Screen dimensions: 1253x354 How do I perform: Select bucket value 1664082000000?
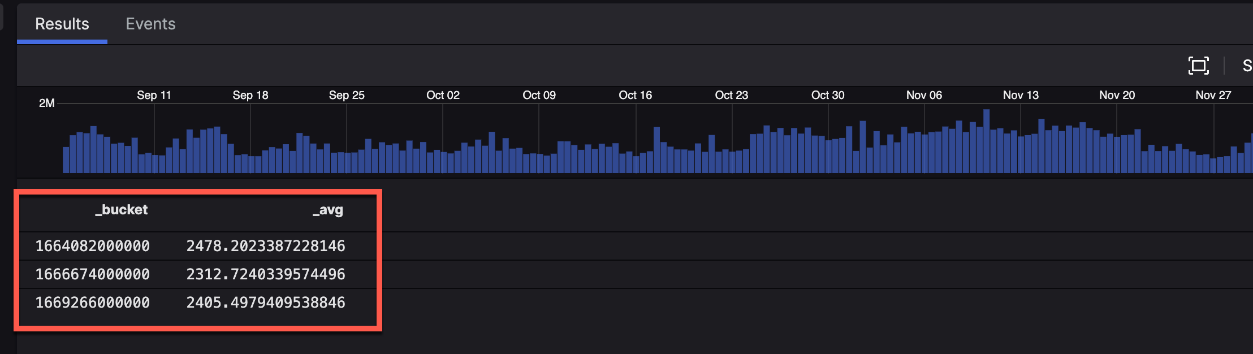(x=93, y=246)
